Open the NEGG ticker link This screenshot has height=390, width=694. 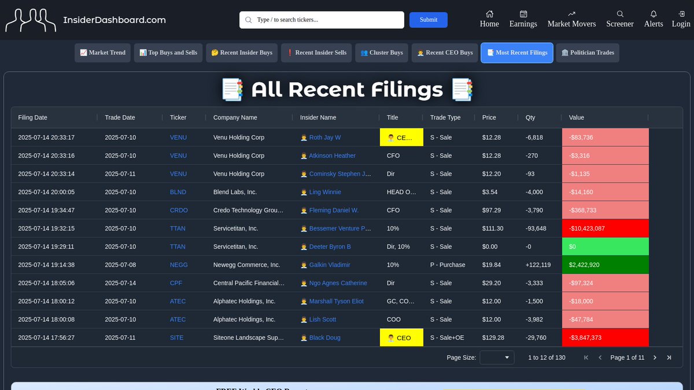[179, 265]
